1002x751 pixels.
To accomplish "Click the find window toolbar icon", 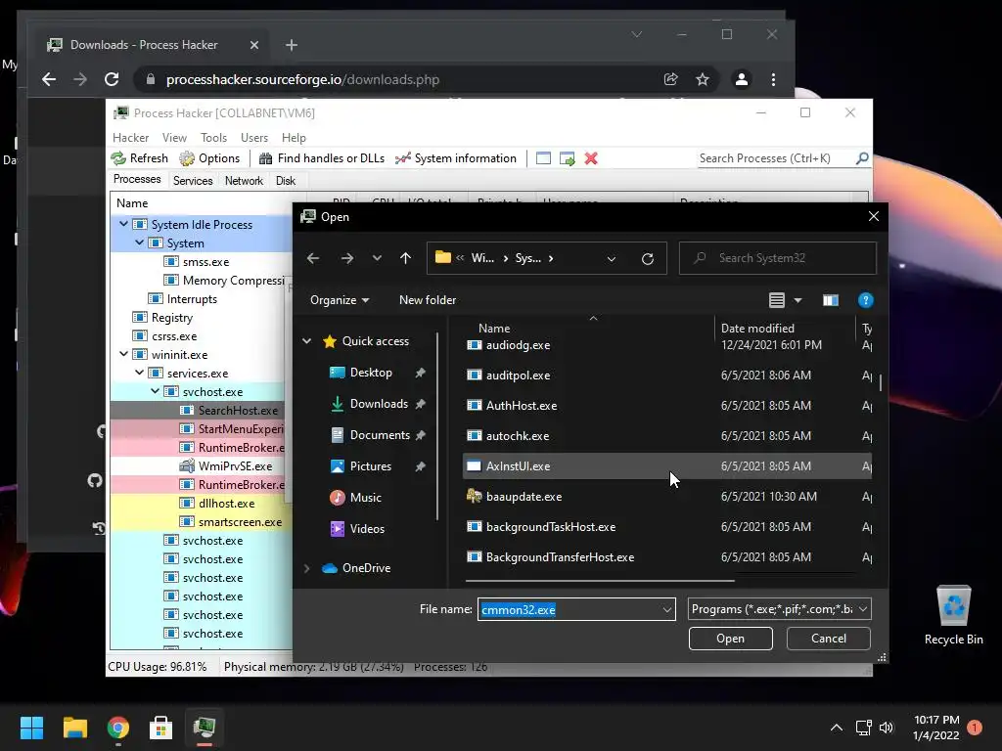I will pyautogui.click(x=543, y=158).
